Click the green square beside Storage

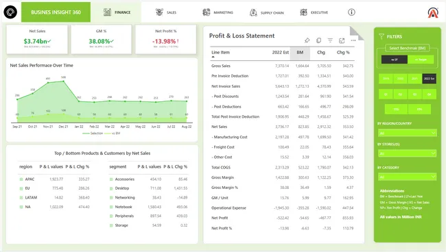[x=111, y=225]
